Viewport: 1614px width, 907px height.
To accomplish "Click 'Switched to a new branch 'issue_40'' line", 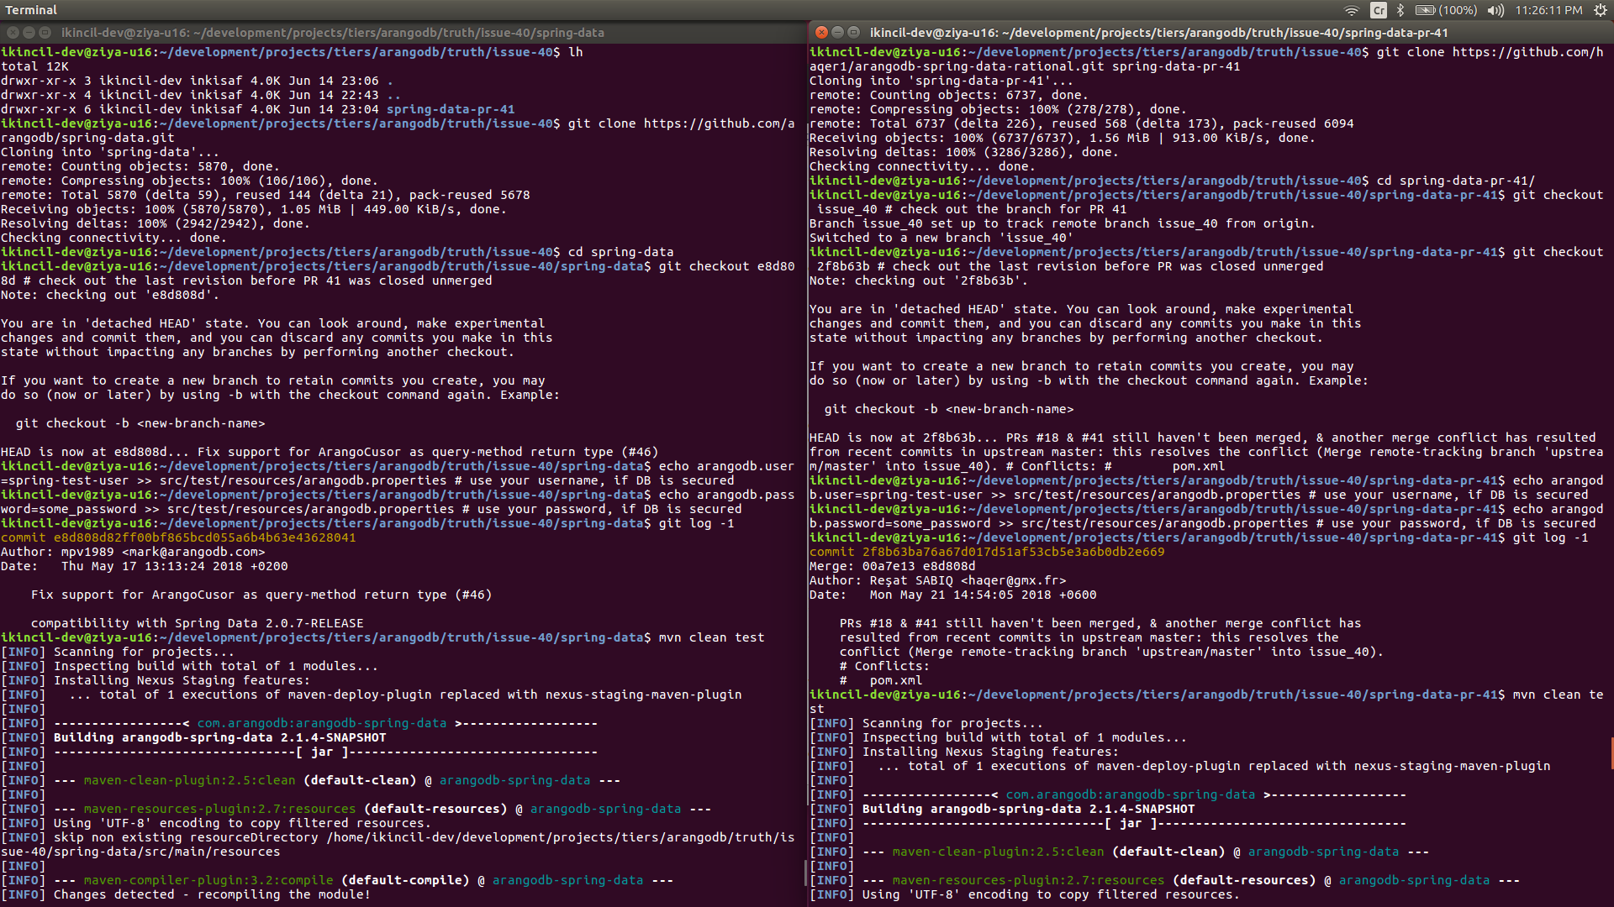I will pos(941,238).
